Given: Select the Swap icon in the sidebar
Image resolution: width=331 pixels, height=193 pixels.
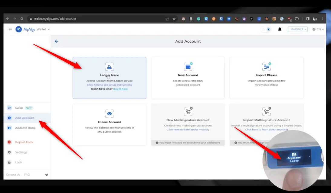Looking at the screenshot, I should point(9,108).
